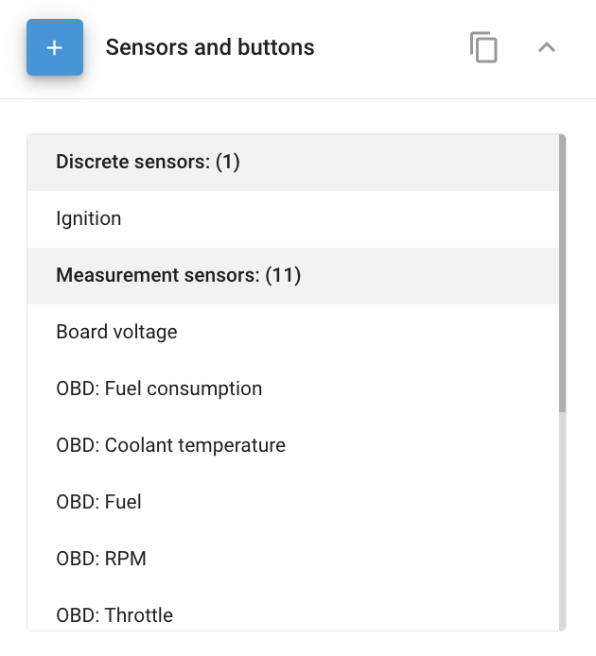Click blank header space left of copy icon
596x656 pixels.
tap(397, 47)
